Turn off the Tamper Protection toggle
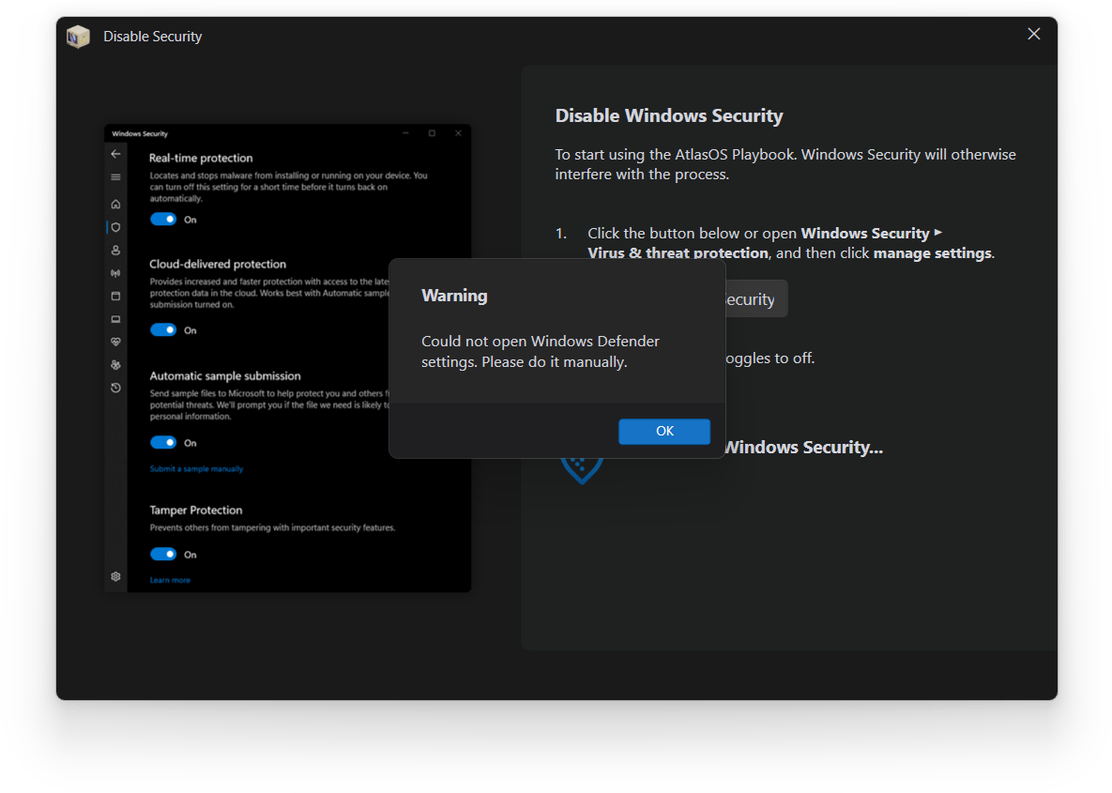Viewport: 1112px width, 793px height. click(162, 554)
